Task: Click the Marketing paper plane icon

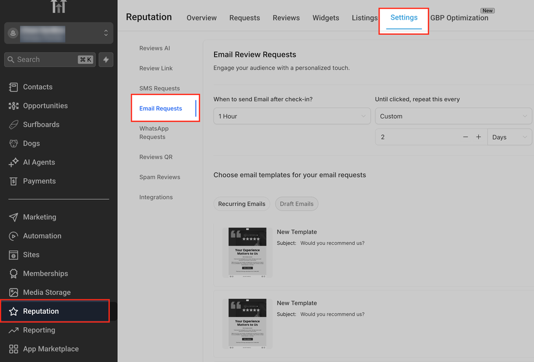Action: pyautogui.click(x=13, y=217)
